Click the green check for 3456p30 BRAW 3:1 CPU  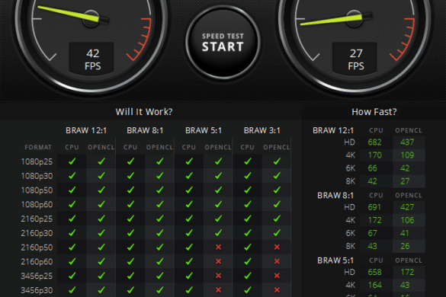[248, 290]
